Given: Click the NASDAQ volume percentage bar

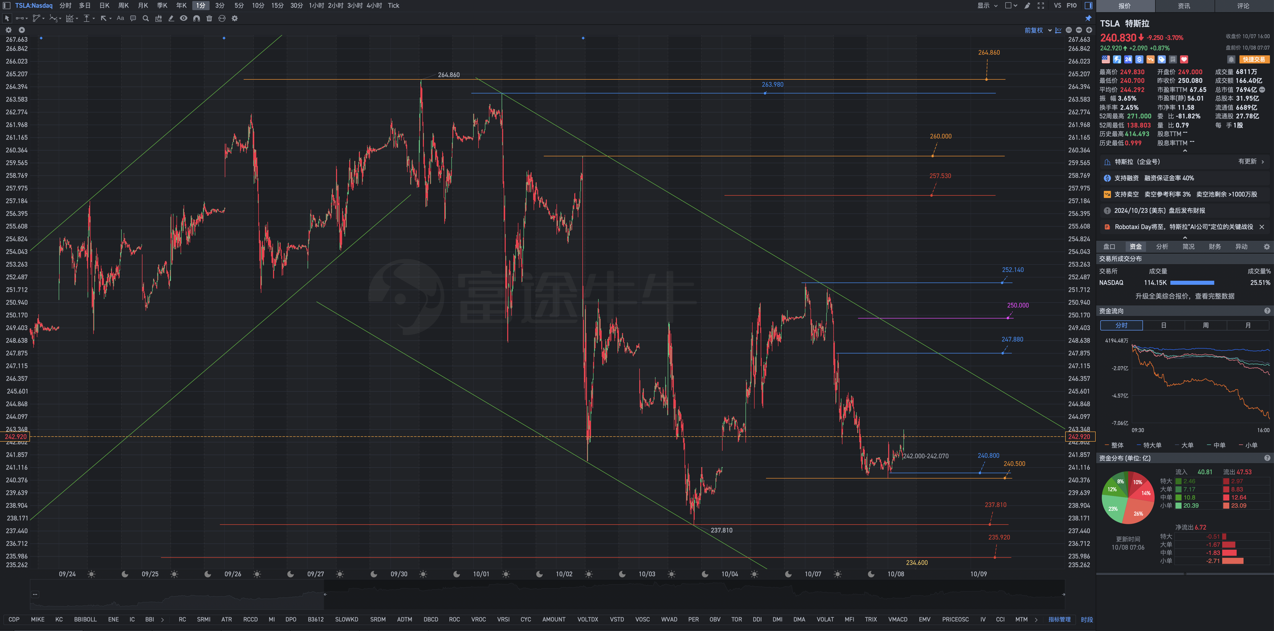Looking at the screenshot, I should pos(1192,283).
